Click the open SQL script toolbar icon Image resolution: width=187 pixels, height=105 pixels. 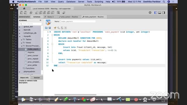click(x=25, y=13)
